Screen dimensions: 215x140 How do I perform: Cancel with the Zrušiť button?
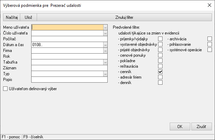(x=202, y=127)
